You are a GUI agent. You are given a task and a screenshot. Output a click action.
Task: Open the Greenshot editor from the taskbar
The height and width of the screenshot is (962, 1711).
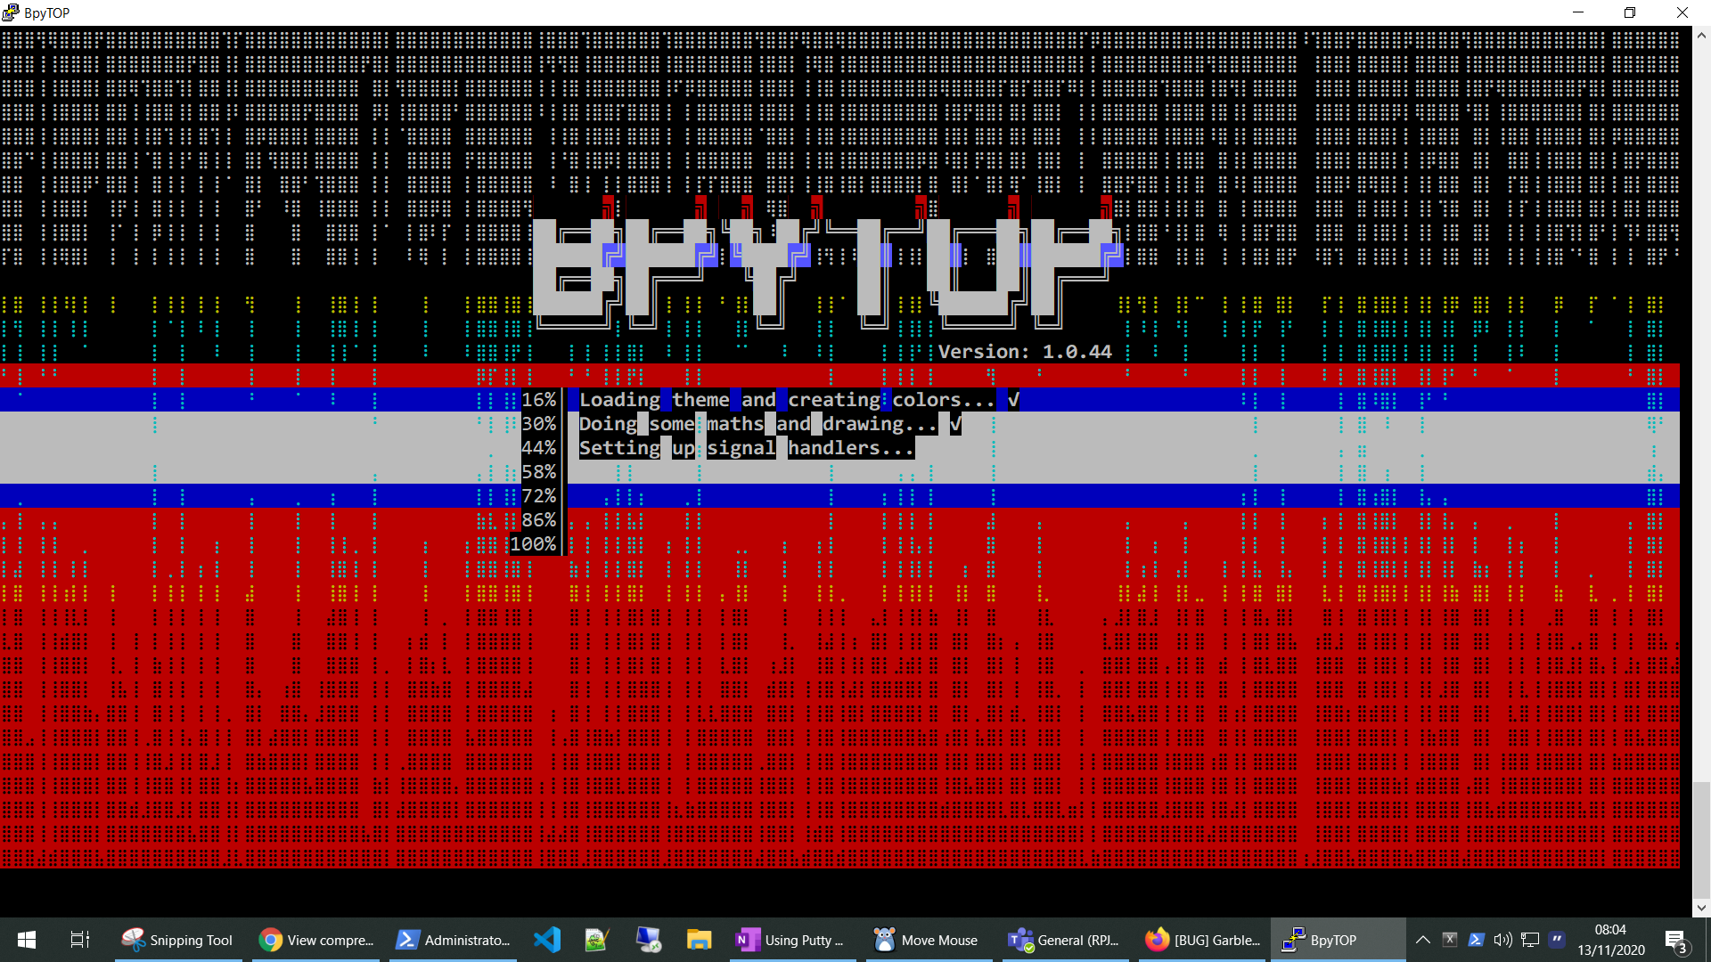click(595, 940)
